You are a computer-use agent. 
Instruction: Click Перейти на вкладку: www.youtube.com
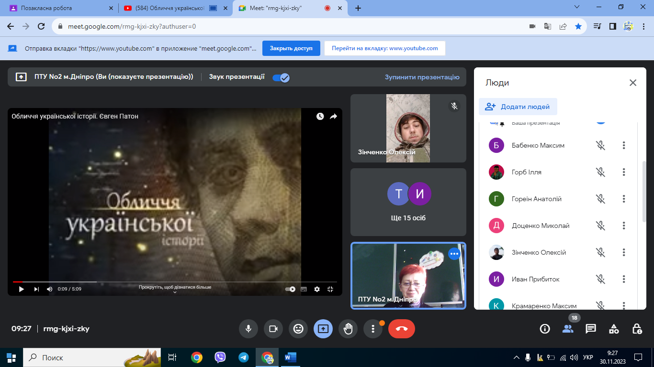pyautogui.click(x=385, y=48)
